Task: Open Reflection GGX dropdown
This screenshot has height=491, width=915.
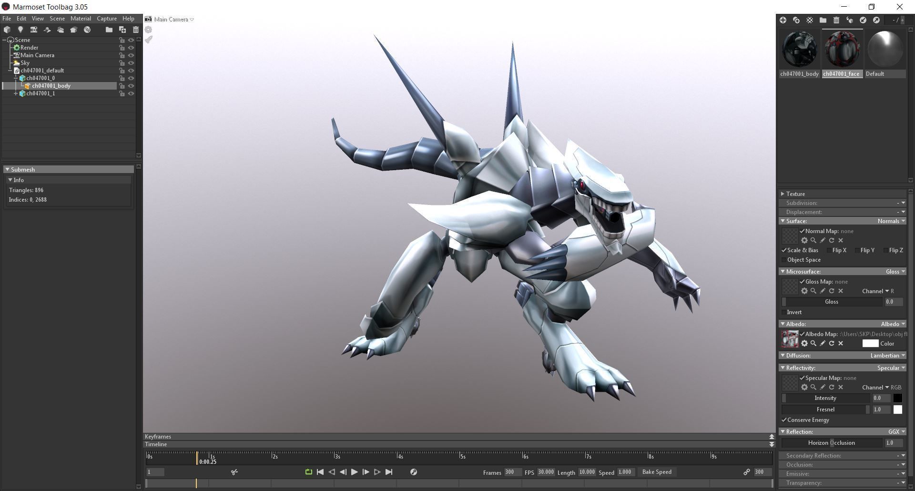Action: (896, 432)
